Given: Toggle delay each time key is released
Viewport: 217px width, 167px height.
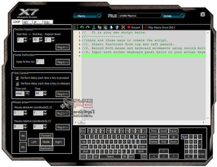Looking at the screenshot, I should [17, 83].
